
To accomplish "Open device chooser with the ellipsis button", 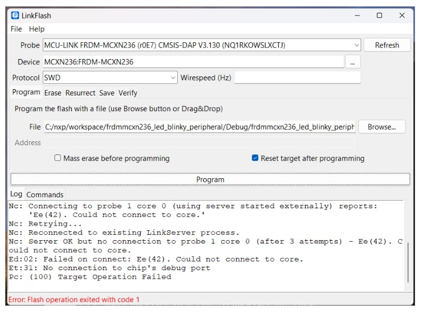I will click(x=353, y=62).
